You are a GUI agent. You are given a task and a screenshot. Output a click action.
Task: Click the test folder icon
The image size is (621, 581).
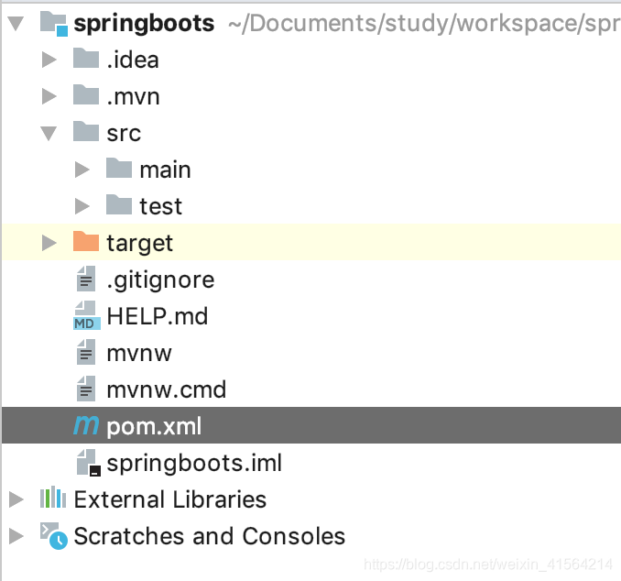click(119, 204)
